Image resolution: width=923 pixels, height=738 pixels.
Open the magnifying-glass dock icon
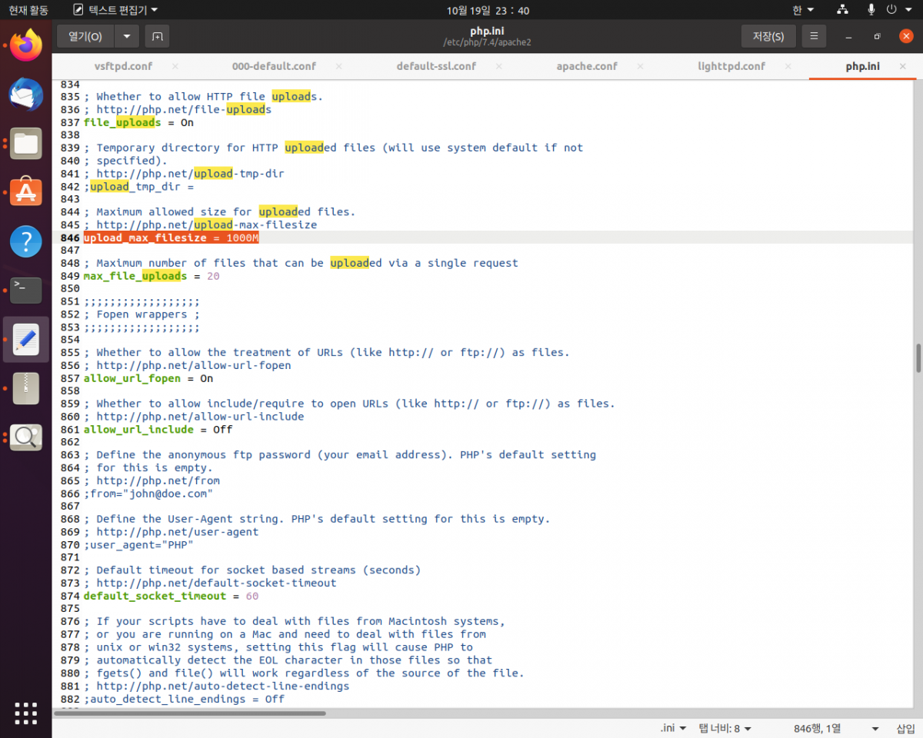coord(26,437)
